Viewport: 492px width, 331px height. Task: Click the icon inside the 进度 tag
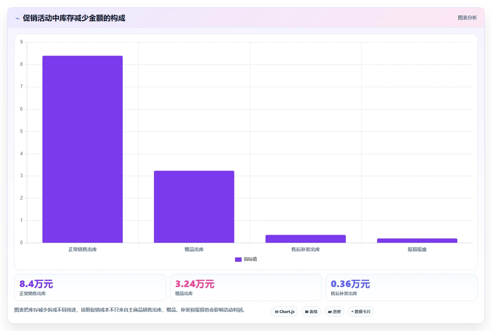[x=330, y=312]
